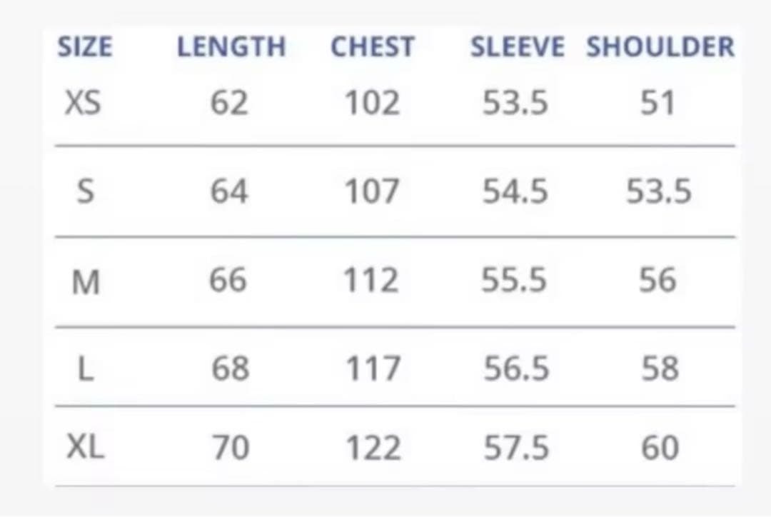Viewport: 771px width, 517px height.
Task: Select the M size row label
Action: point(86,281)
